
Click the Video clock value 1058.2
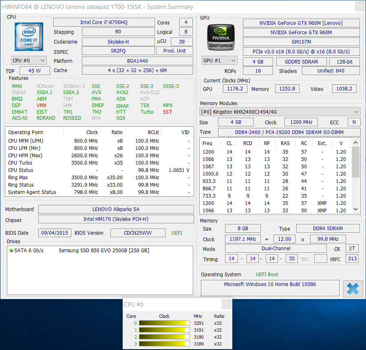344,89
